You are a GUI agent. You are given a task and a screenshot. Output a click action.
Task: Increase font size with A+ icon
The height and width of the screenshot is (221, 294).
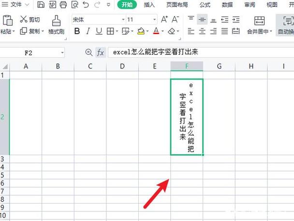pos(164,19)
